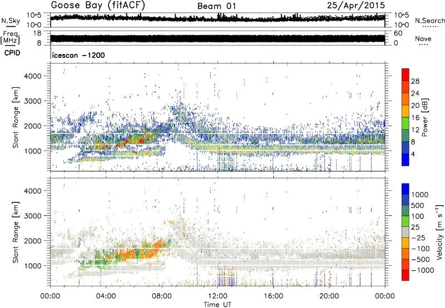Click the '500' tick on Velocity colorbar
The width and height of the screenshot is (445, 308).
click(418, 205)
